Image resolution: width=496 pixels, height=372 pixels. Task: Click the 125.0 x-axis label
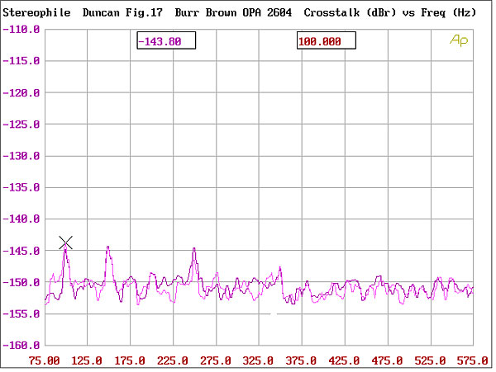pos(87,360)
